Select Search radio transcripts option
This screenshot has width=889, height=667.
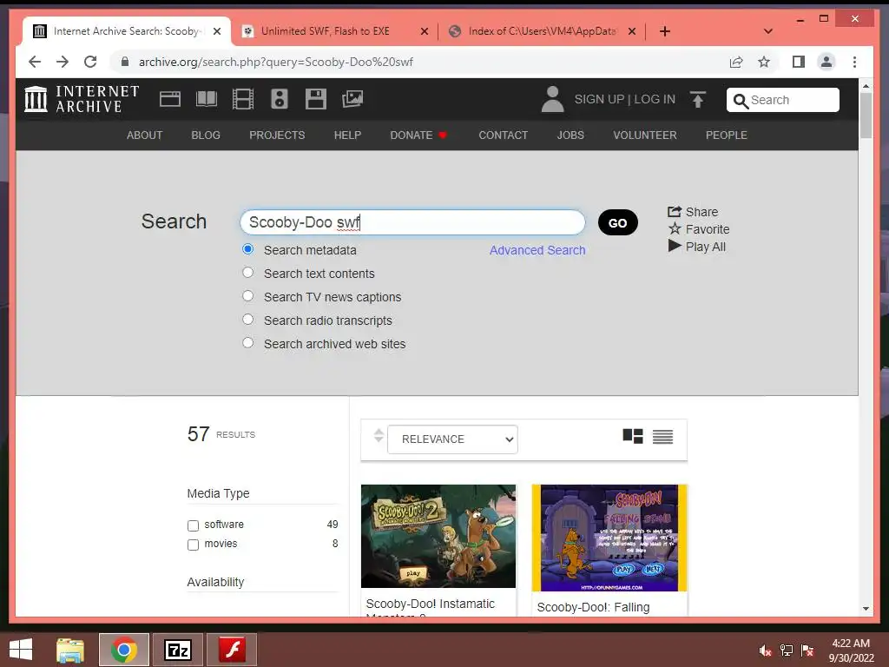[x=247, y=320]
